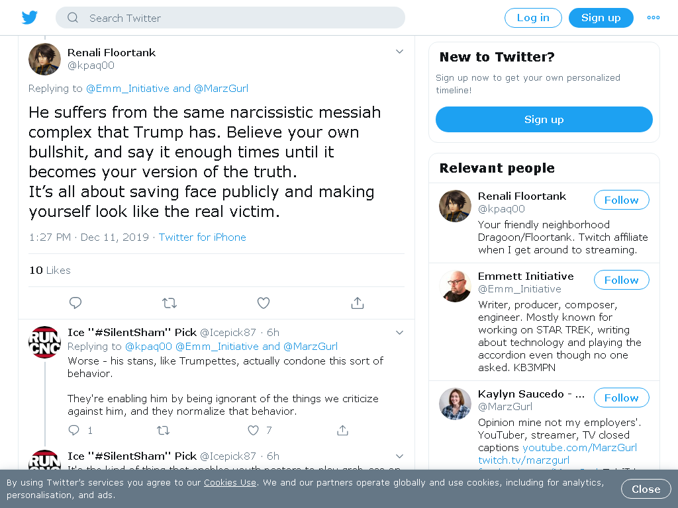Screen dimensions: 678x508
Task: Reply to Icepick87's first reply
Action: (x=74, y=430)
